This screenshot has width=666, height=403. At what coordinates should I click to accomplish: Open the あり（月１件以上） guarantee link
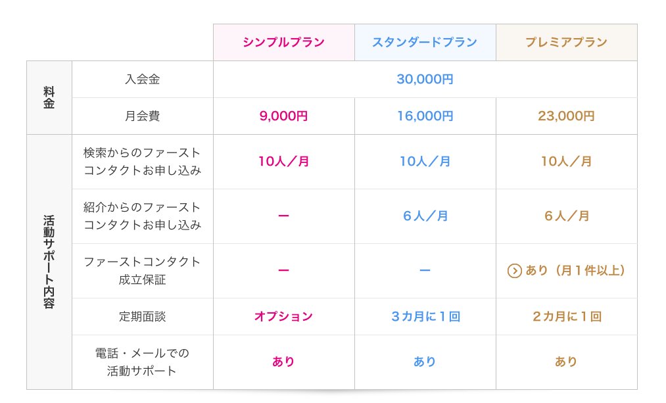click(x=575, y=271)
